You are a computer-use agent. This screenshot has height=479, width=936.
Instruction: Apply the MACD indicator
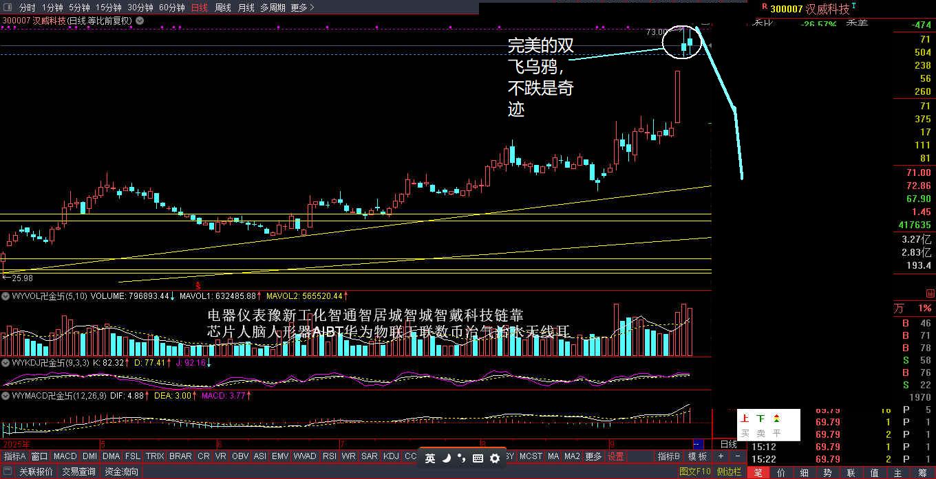coord(65,456)
